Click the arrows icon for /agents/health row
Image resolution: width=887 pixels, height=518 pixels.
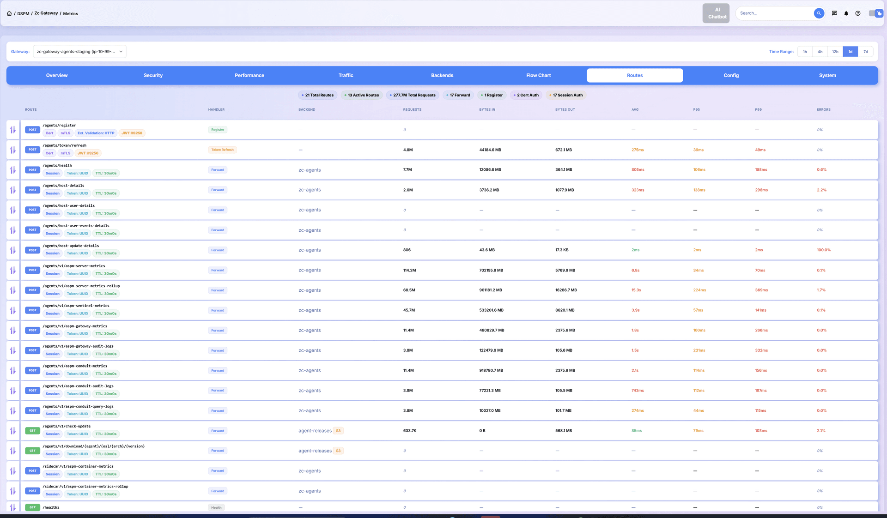13,170
